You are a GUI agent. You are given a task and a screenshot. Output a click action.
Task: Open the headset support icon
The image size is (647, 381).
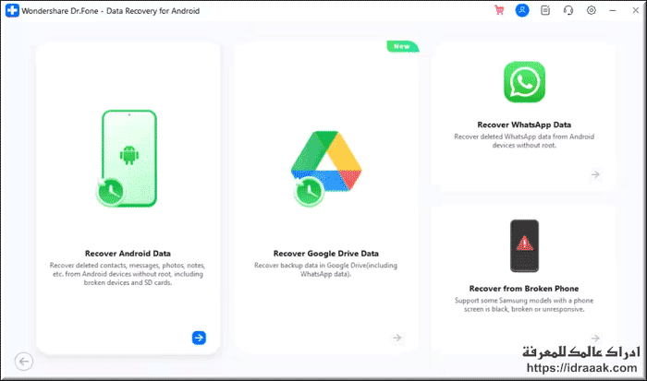(x=568, y=10)
